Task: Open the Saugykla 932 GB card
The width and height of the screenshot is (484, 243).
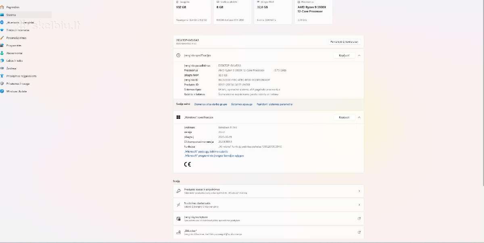Action: point(192,12)
